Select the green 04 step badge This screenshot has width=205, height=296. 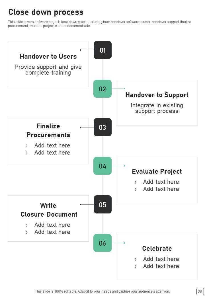tap(102, 166)
